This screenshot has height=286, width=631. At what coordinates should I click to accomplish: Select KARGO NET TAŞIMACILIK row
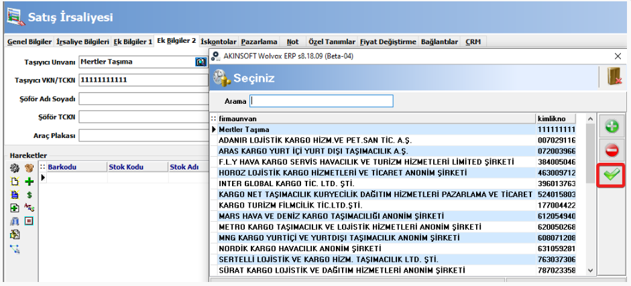(393, 194)
